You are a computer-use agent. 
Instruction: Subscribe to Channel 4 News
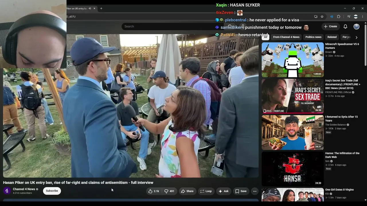[x=52, y=191]
